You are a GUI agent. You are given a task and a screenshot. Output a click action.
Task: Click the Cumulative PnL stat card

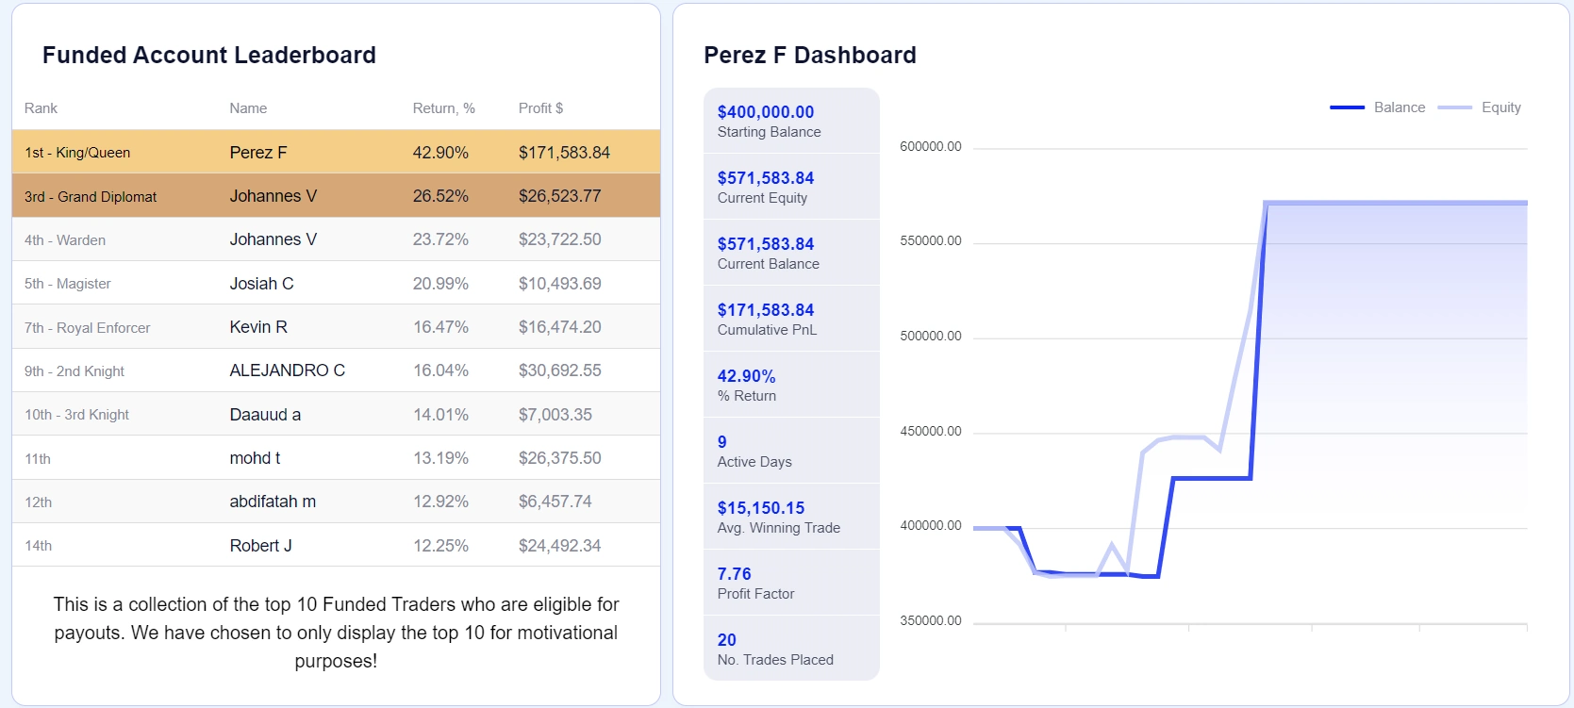[791, 319]
